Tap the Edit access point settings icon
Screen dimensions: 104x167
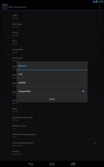(x=5, y=7)
